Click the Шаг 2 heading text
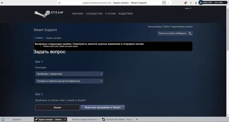229x122 pixels. pos(39,94)
